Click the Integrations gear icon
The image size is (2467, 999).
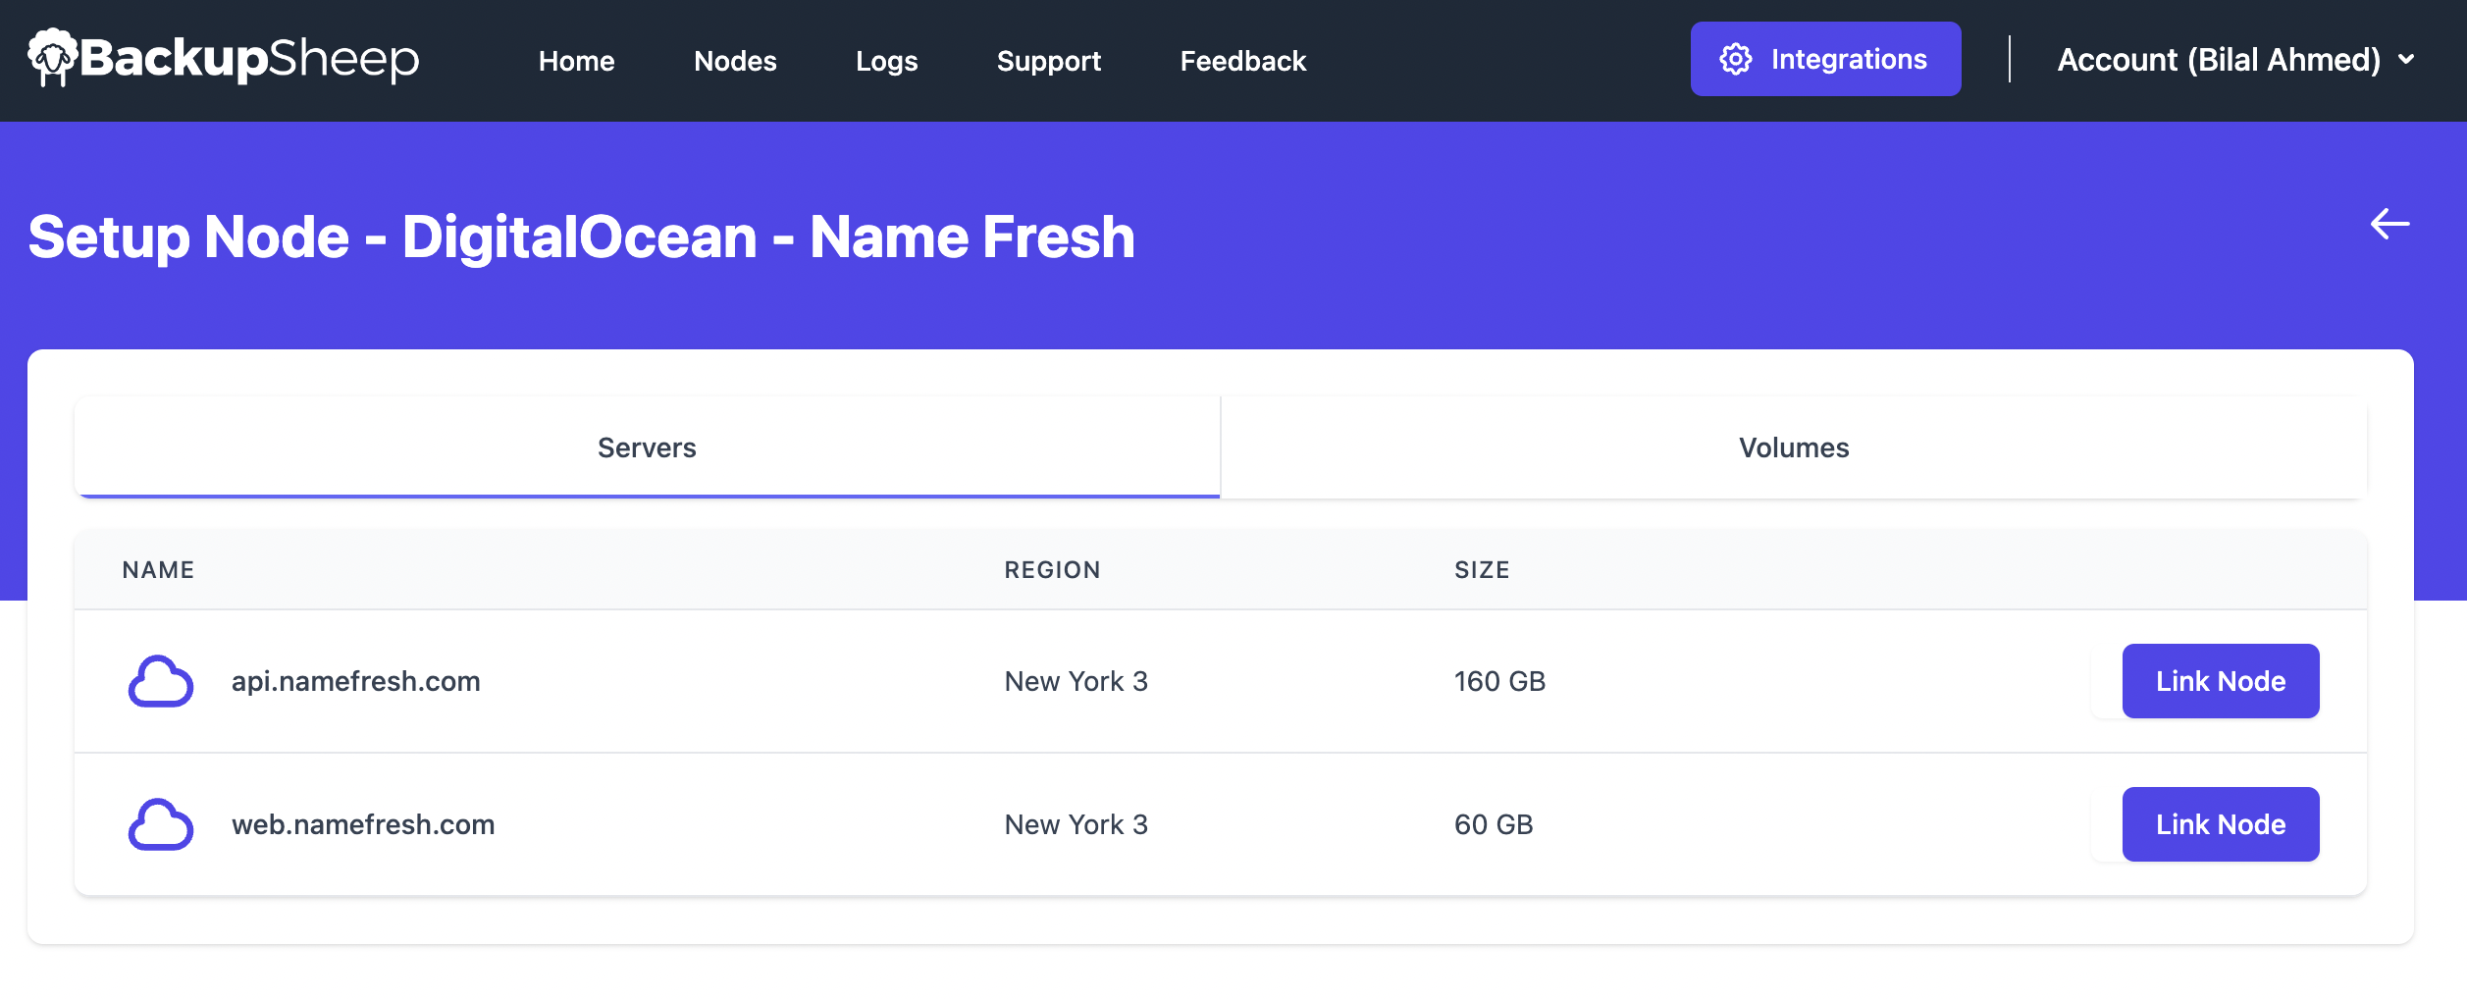pyautogui.click(x=1735, y=60)
